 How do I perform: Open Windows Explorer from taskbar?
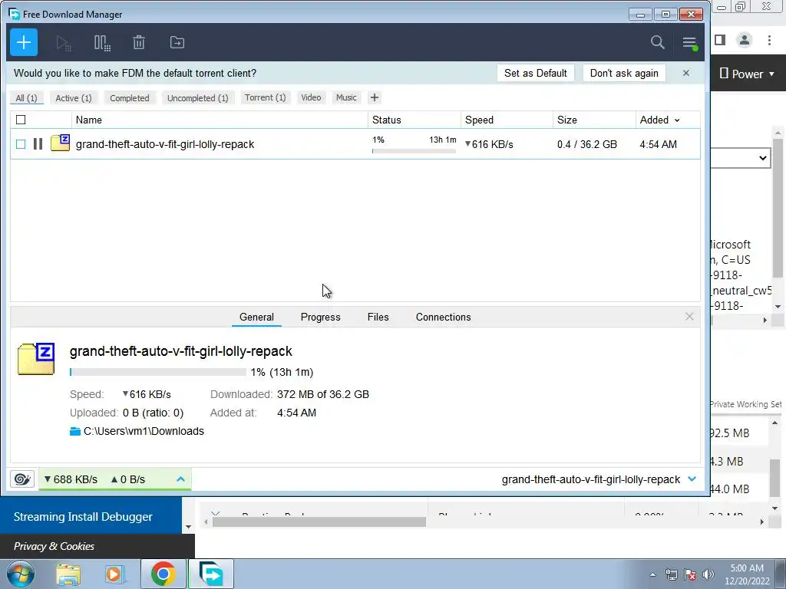pos(68,574)
